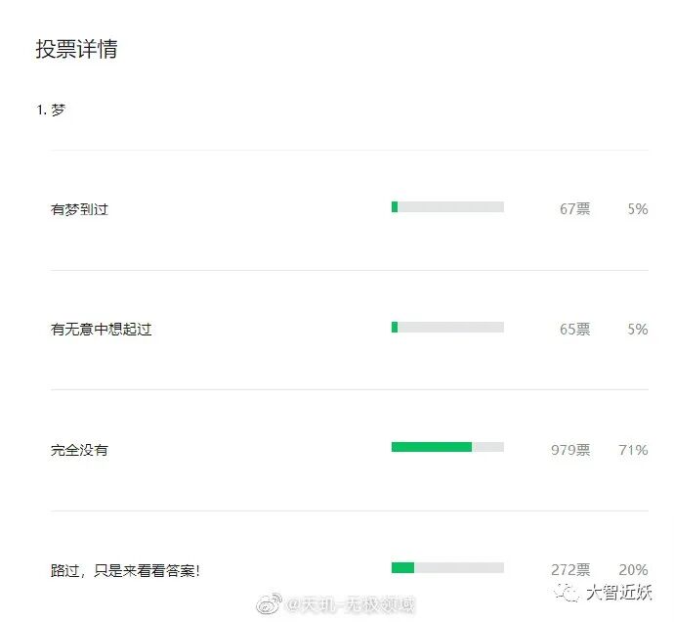Screen dimensions: 674x622
Task: Click the 272票 vote count
Action: (570, 570)
